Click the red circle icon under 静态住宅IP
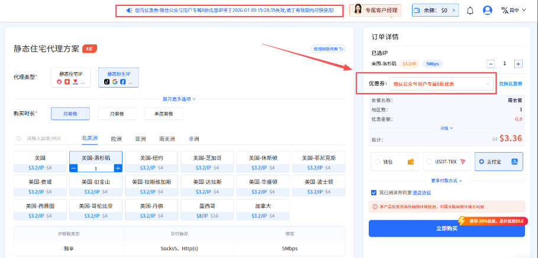Screen dimensions: 538x258 click(x=59, y=82)
